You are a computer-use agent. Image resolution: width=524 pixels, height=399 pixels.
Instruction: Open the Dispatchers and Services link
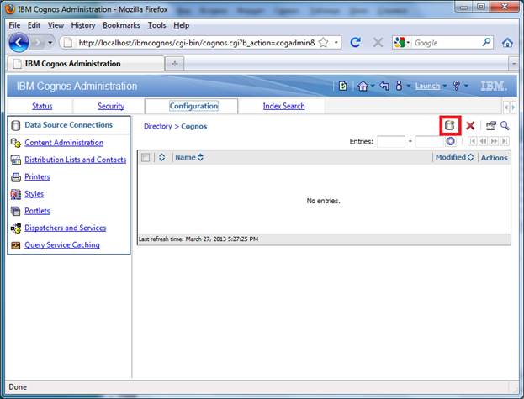[x=65, y=228]
